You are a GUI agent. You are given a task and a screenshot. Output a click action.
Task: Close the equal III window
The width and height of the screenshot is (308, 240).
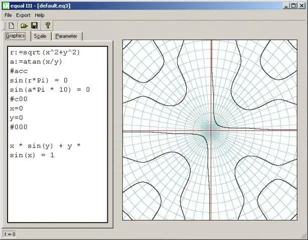pyautogui.click(x=301, y=5)
